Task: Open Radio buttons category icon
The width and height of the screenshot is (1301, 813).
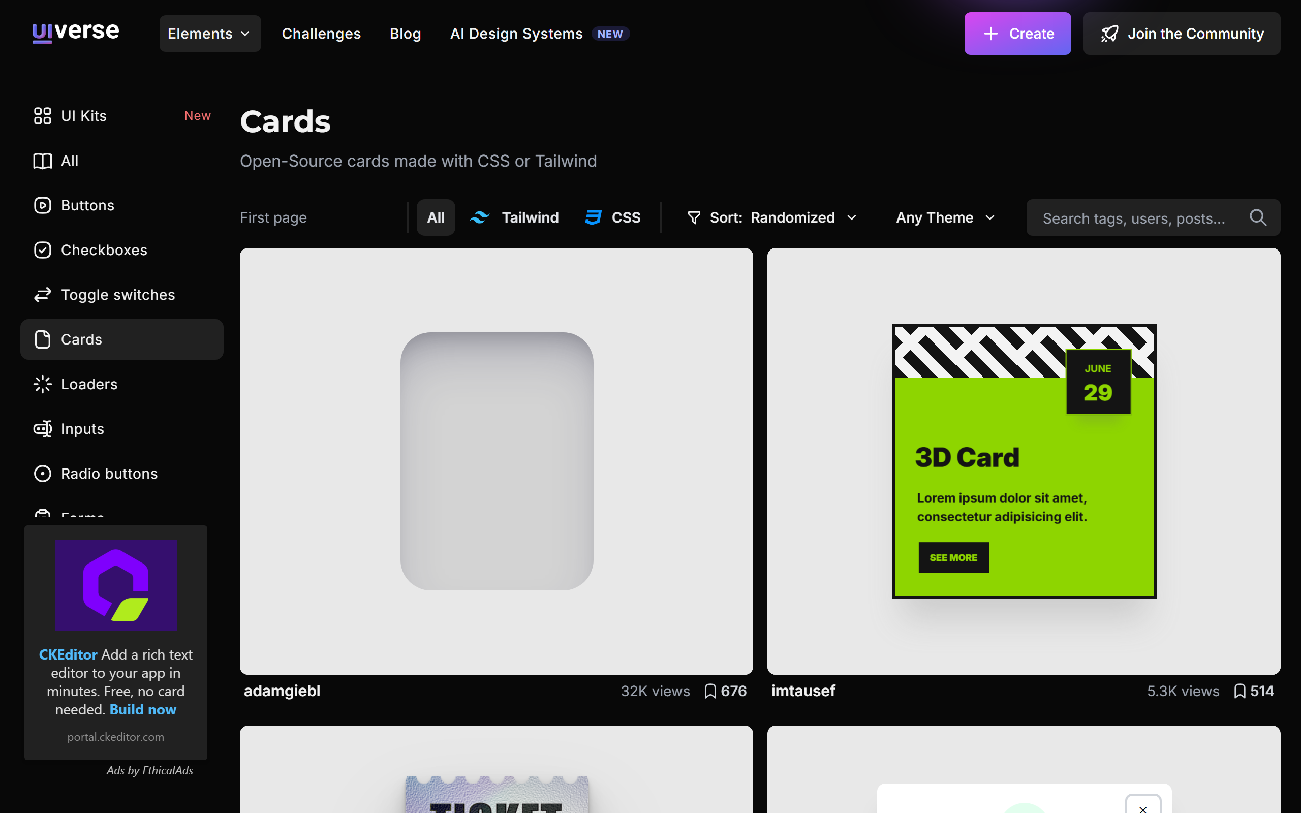Action: click(43, 473)
